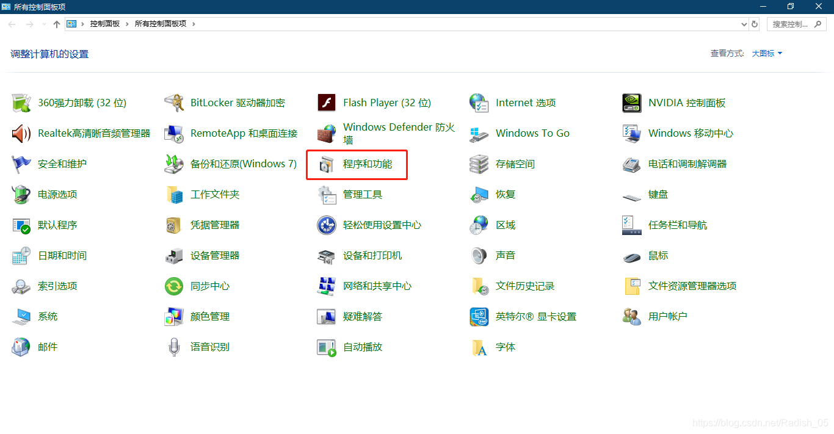The width and height of the screenshot is (834, 434).
Task: Open the 默认程序 icon
Action: [x=21, y=225]
